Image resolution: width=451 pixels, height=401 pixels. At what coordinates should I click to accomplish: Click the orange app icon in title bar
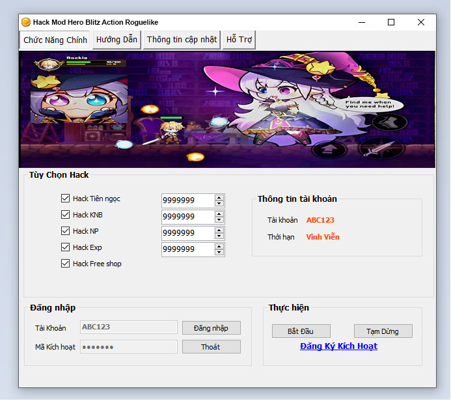26,22
